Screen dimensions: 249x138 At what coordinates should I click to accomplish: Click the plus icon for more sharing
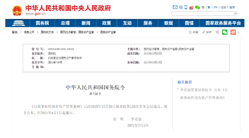pos(238,32)
